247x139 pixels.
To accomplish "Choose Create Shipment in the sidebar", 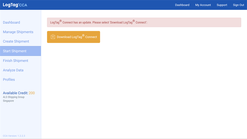I will (16, 41).
